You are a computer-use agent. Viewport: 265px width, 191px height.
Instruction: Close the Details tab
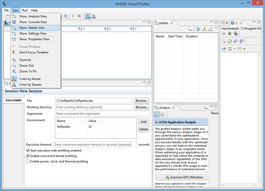pos(172,23)
